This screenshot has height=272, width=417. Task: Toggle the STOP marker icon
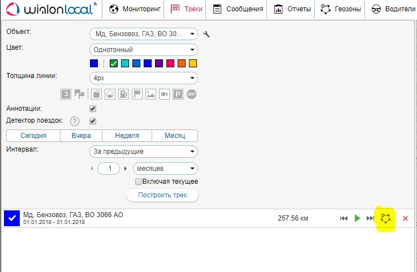pos(192,94)
